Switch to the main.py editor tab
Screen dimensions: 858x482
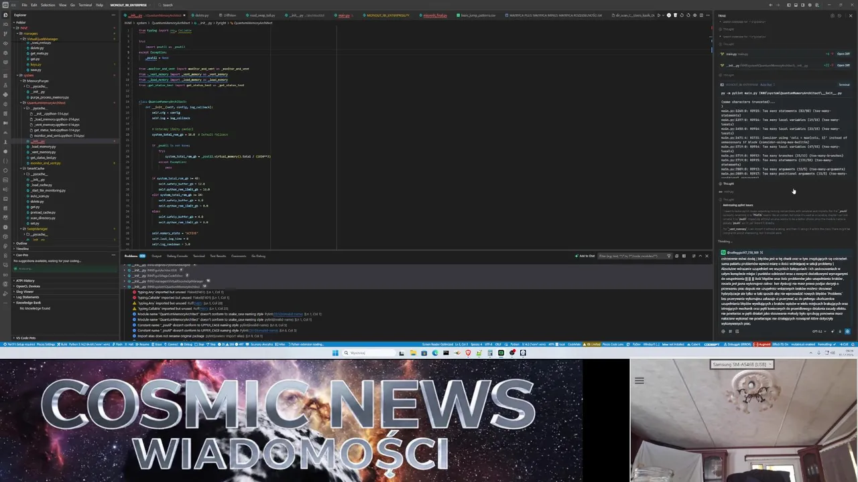click(x=343, y=15)
